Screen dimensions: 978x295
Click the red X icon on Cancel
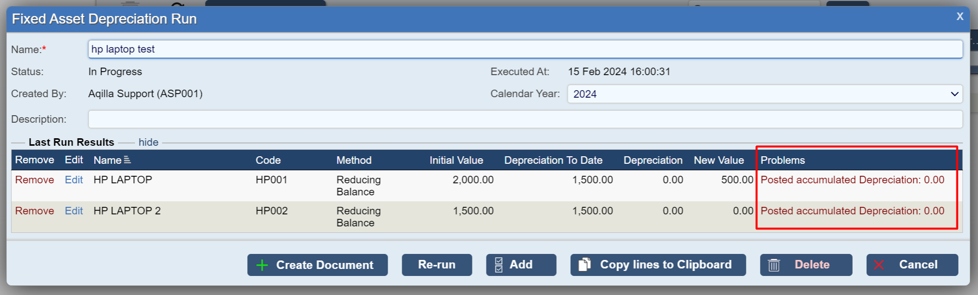click(x=879, y=265)
